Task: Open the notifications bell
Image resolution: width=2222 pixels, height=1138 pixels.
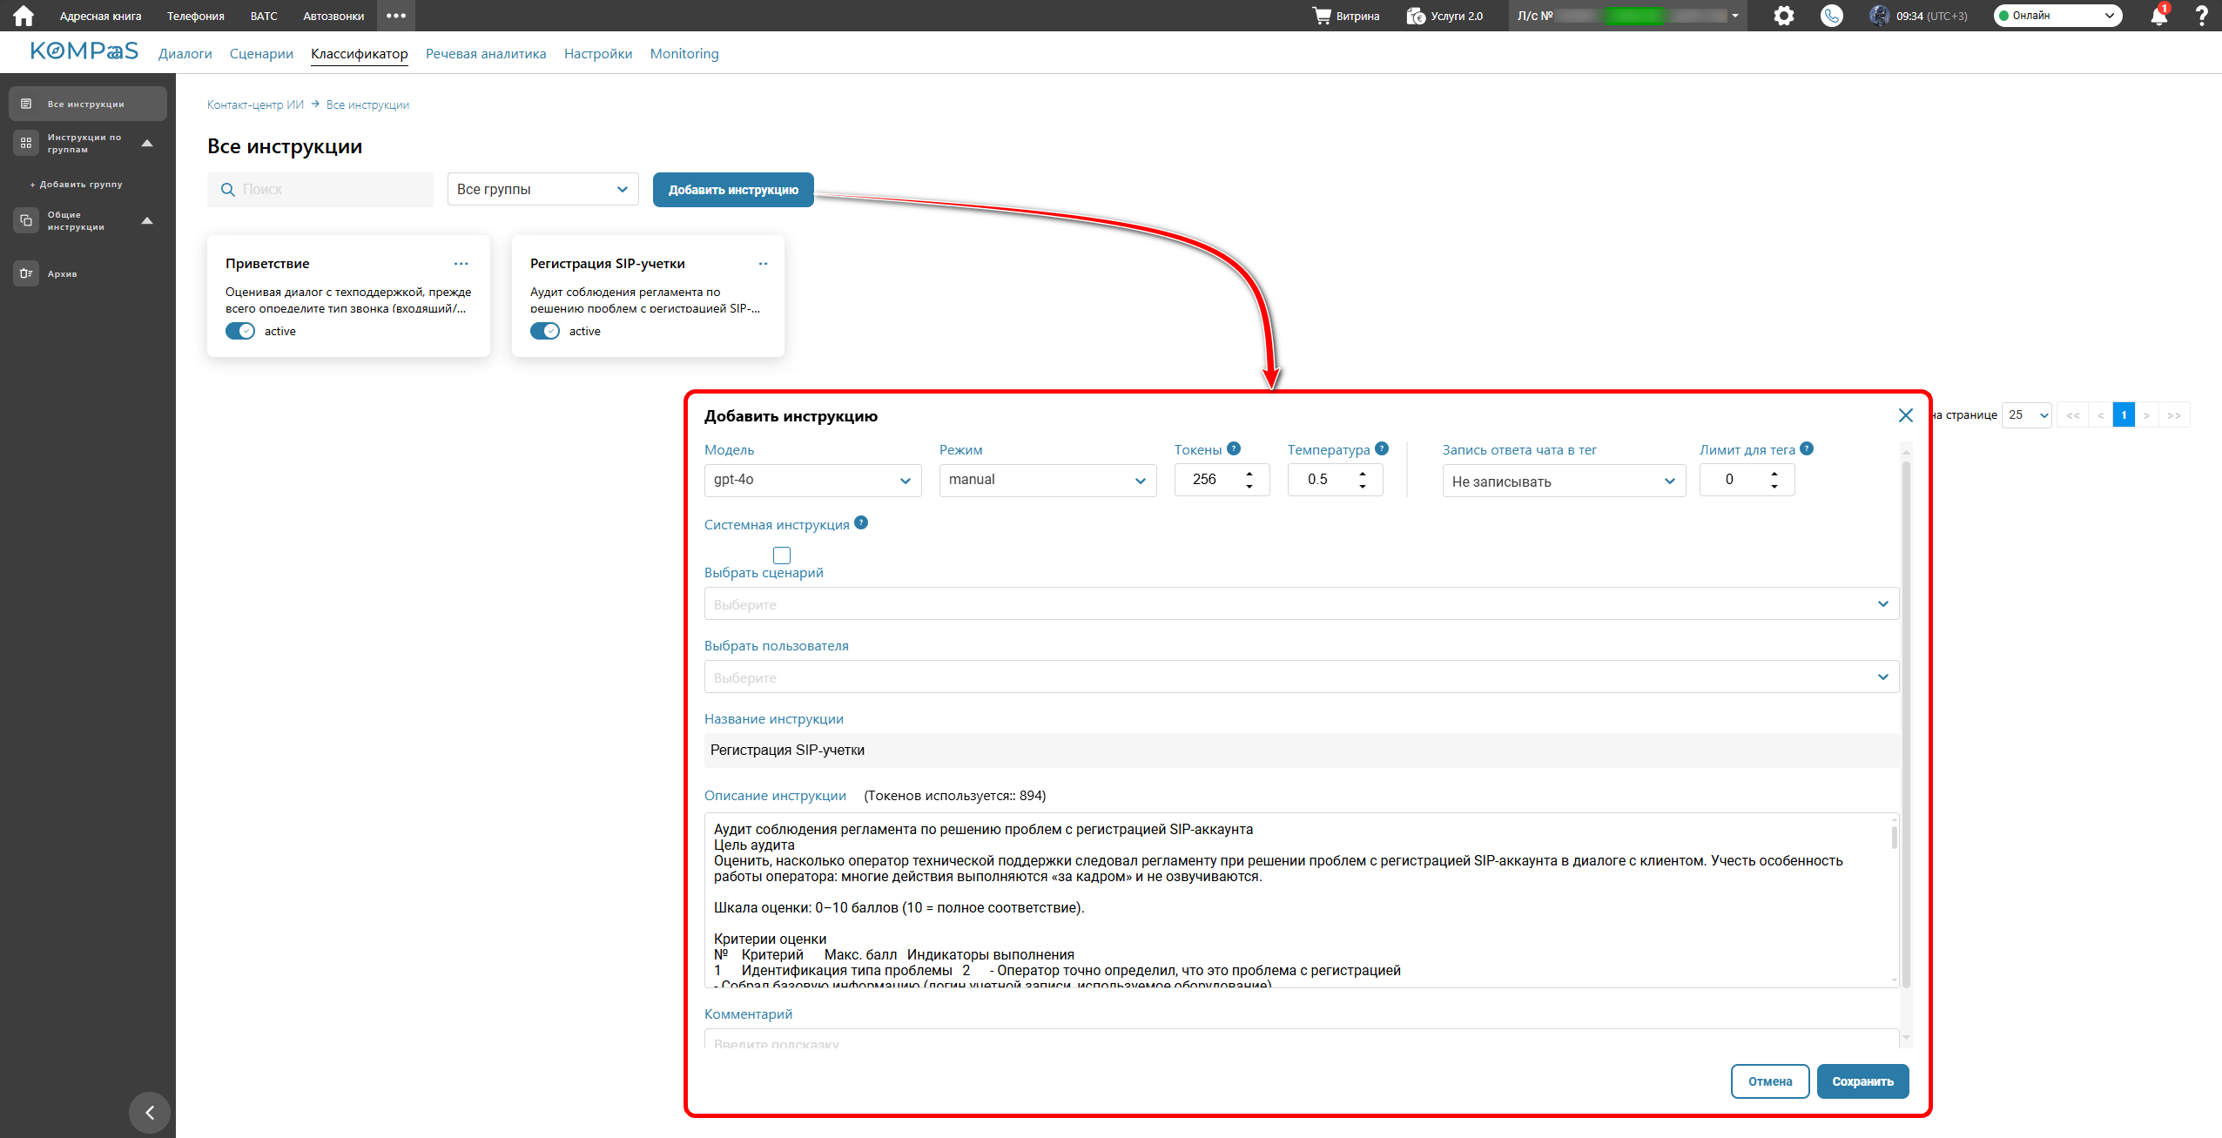Action: (2158, 16)
